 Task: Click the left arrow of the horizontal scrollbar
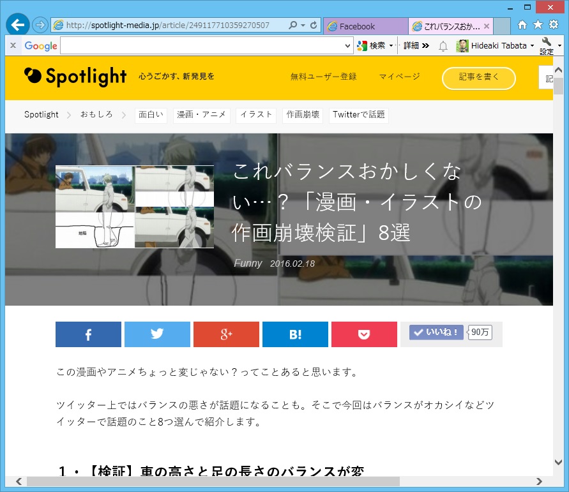(x=19, y=481)
